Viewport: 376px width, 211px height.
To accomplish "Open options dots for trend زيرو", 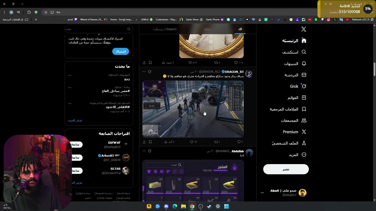I will point(70,76).
